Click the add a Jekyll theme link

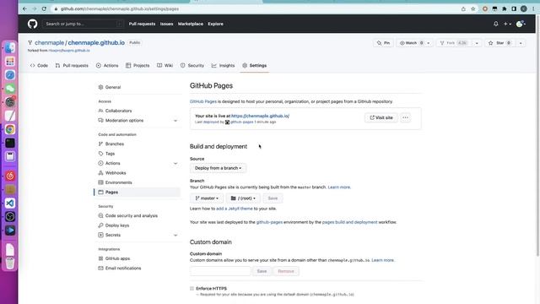[x=235, y=209]
